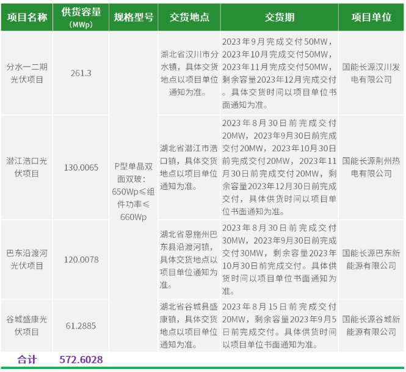Viewport: 406px width, 372px height.
Task: Select the 61.2885 capacity cell
Action: [81, 325]
